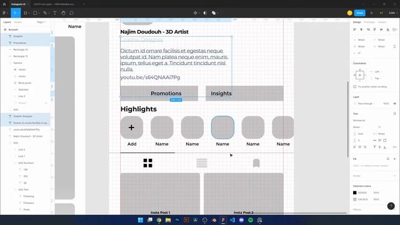This screenshot has height=225, width=400.
Task: Switch to the Assets tab
Action: [17, 22]
